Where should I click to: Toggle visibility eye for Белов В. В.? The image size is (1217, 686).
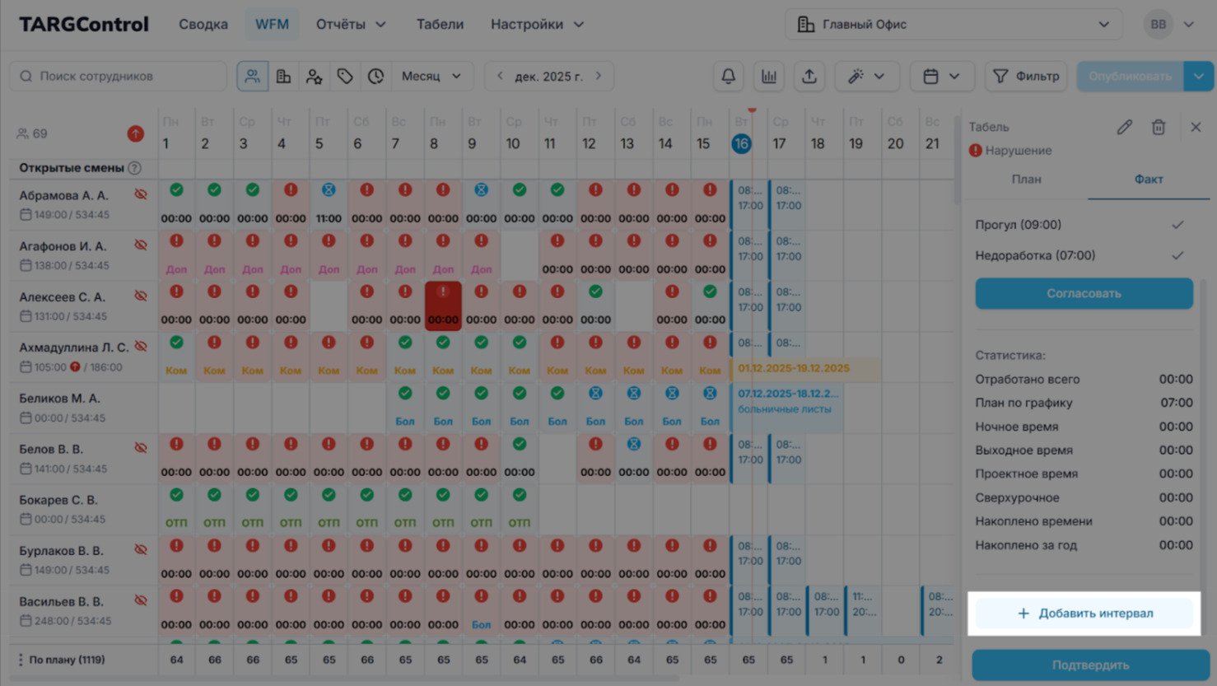coord(141,449)
